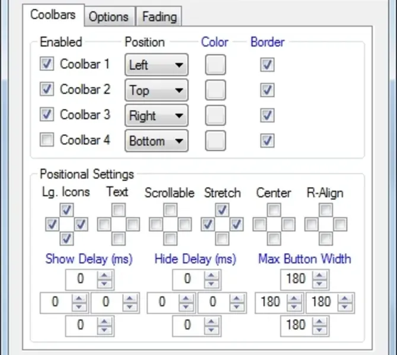This screenshot has width=397, height=355.
Task: Decrease the top Max Button Width value
Action: click(320, 282)
